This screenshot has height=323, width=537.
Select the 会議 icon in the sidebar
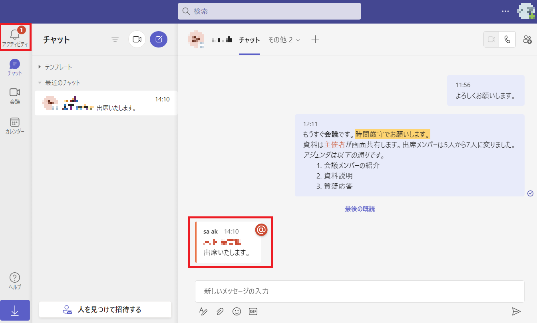15,96
